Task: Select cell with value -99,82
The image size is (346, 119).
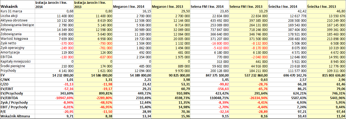Action: coord(209,84)
